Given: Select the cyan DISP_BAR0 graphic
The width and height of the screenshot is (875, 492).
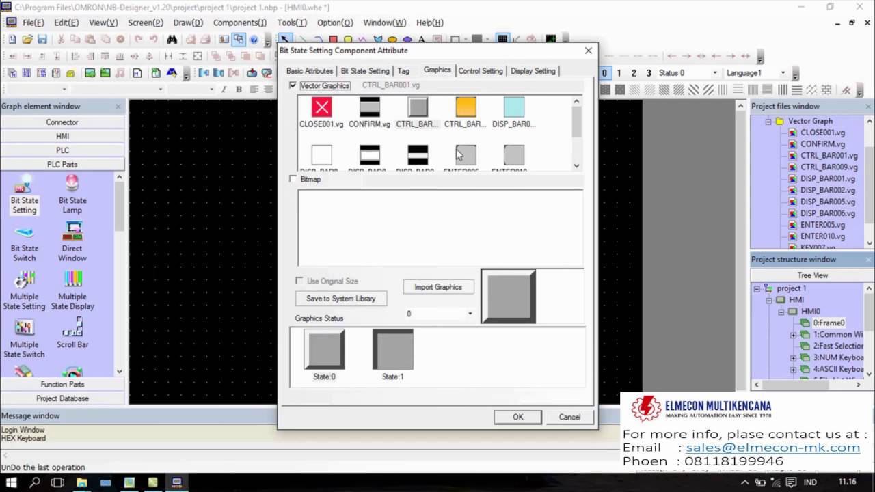Looking at the screenshot, I should tap(514, 112).
